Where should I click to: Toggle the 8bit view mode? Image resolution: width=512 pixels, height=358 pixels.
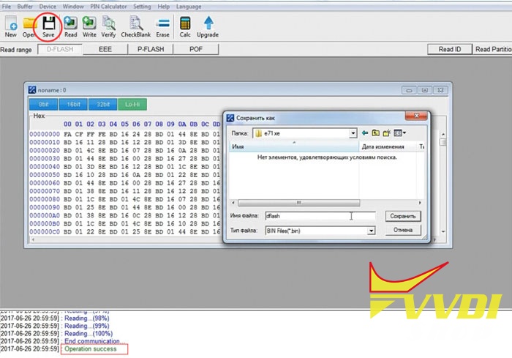[x=44, y=104]
